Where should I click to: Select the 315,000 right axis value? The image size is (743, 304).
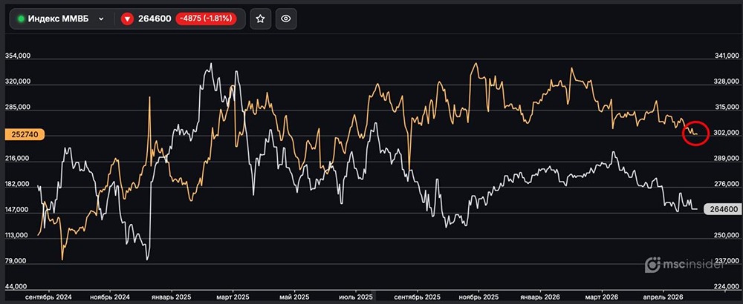click(x=727, y=108)
